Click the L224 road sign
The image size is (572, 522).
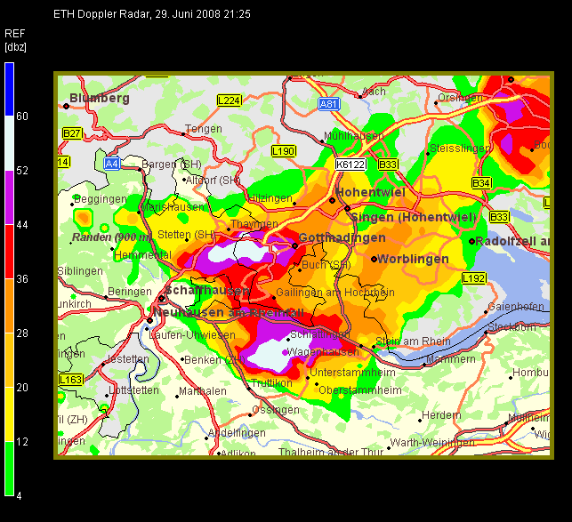pos(230,100)
